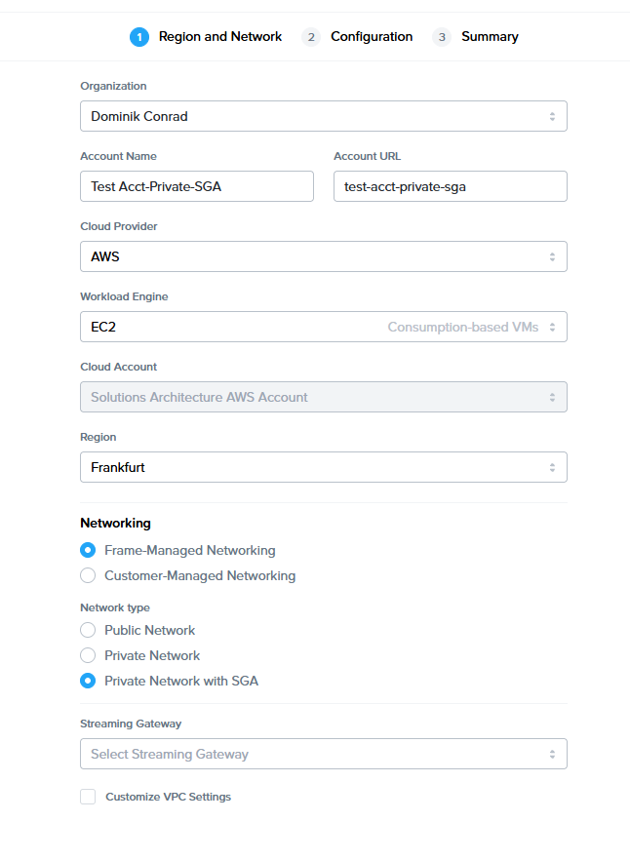
Task: Click the Cloud Provider AWS arrow icon
Action: pos(552,256)
